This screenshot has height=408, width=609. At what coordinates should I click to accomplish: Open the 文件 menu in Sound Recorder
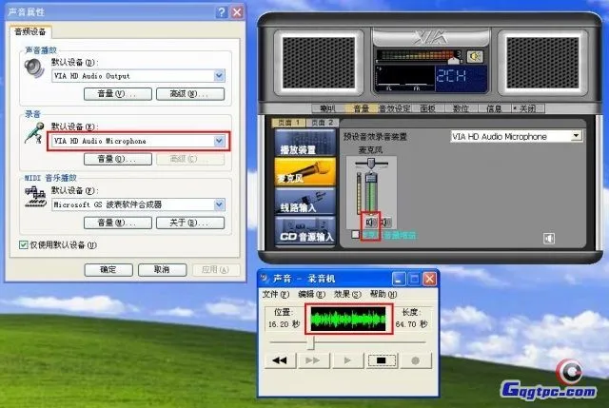coord(276,294)
